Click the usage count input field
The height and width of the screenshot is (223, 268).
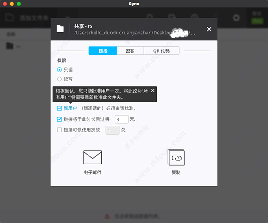click(x=113, y=130)
